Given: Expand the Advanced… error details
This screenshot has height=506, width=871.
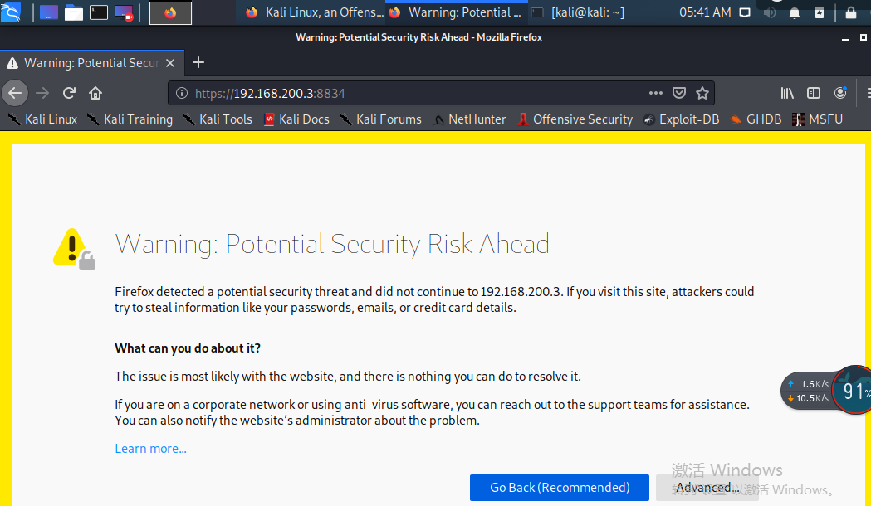Looking at the screenshot, I should pos(707,488).
